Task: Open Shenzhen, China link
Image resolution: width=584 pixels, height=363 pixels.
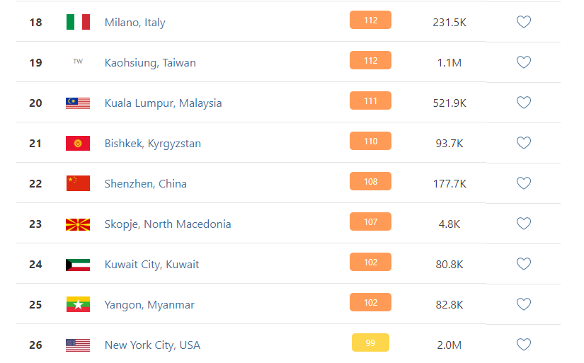Action: (146, 183)
